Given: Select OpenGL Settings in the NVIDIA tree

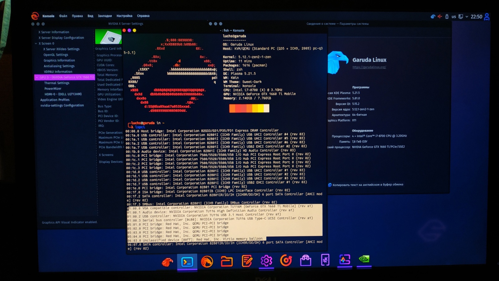Looking at the screenshot, I should (56, 55).
